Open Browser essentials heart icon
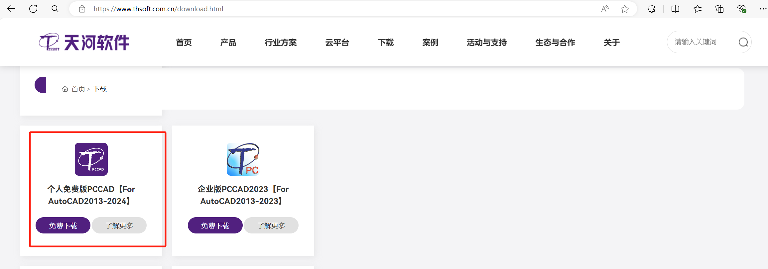 (742, 9)
